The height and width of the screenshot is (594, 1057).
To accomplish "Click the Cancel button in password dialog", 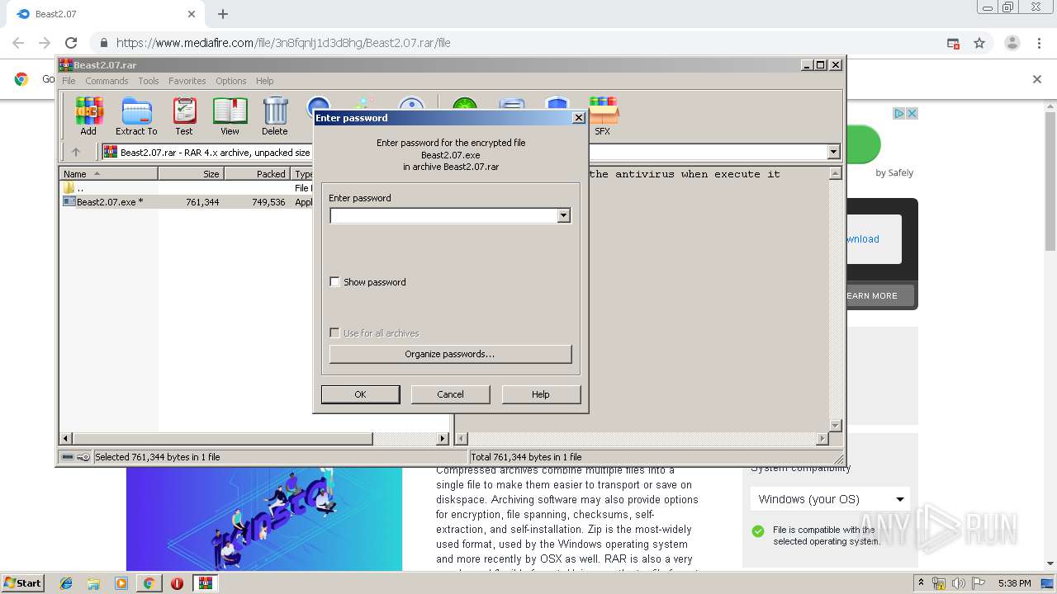I will 450,394.
